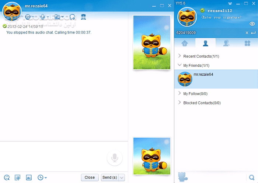258x183 pixels.
Task: Expand the Blocked Contacts group
Action: 179,103
